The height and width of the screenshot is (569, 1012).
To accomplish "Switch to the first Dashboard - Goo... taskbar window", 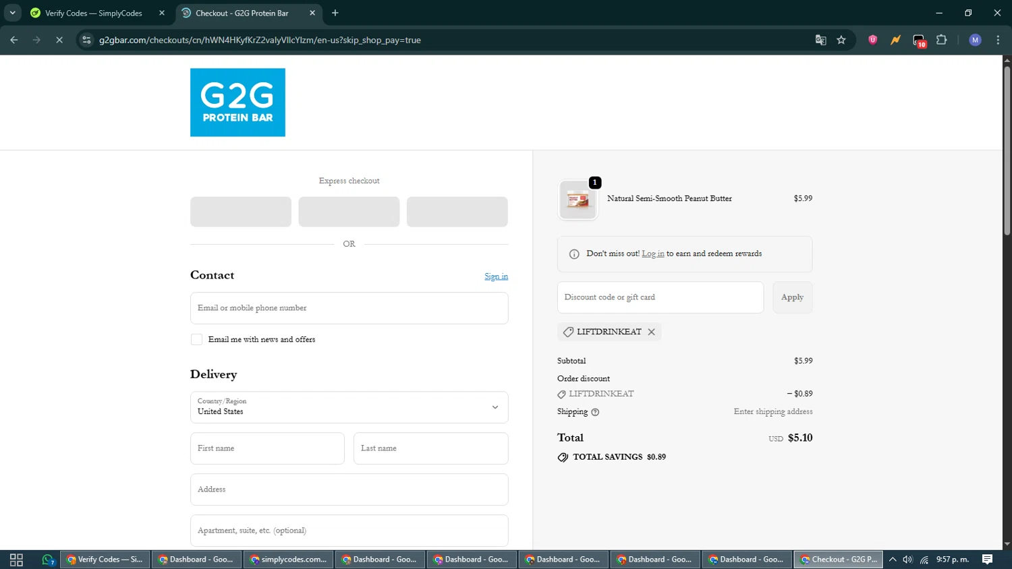I will point(196,560).
